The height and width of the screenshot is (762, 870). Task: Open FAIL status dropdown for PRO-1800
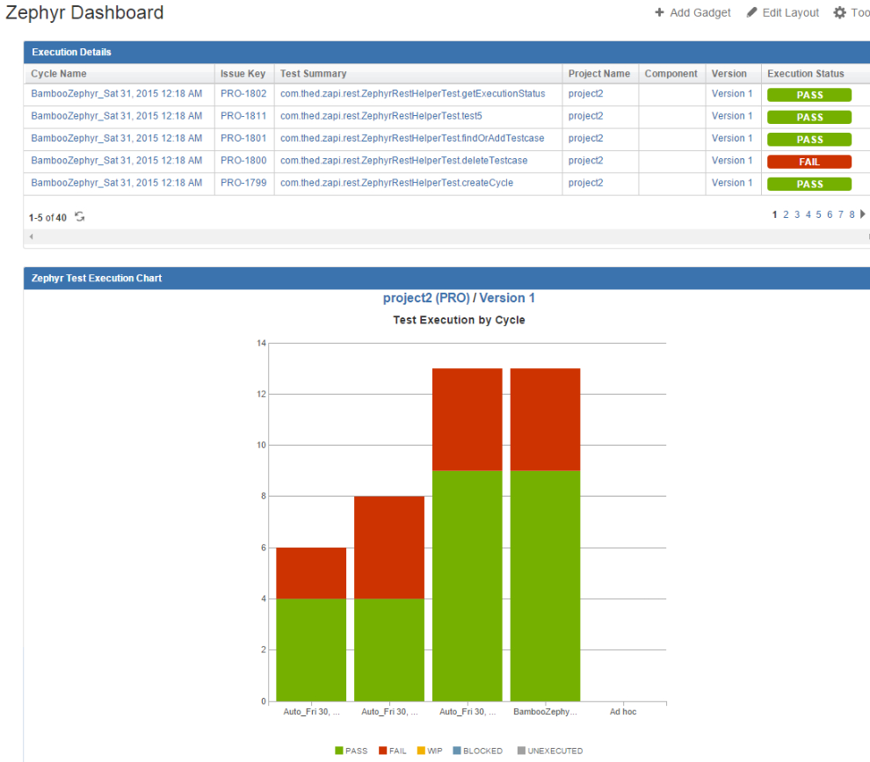pos(808,162)
